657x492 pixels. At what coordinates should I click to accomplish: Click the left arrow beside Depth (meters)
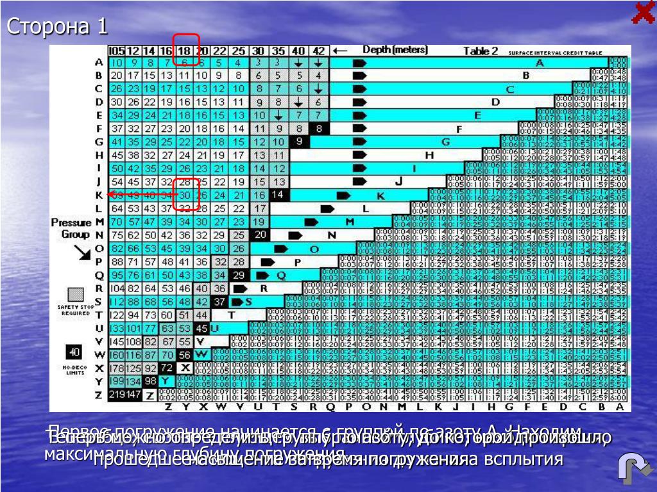point(339,51)
